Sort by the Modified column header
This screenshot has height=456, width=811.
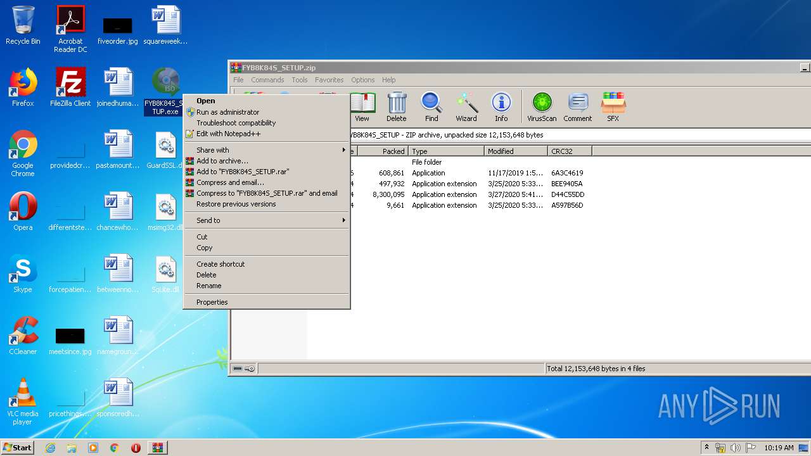tap(516, 151)
